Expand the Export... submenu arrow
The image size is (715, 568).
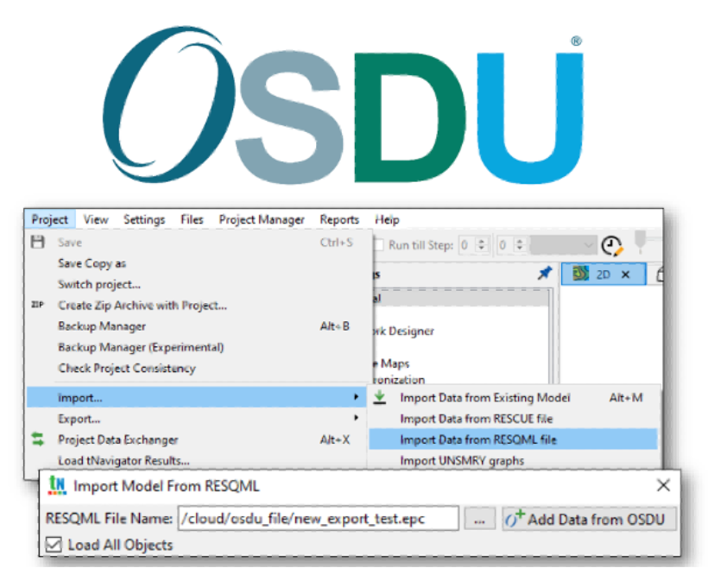(356, 418)
